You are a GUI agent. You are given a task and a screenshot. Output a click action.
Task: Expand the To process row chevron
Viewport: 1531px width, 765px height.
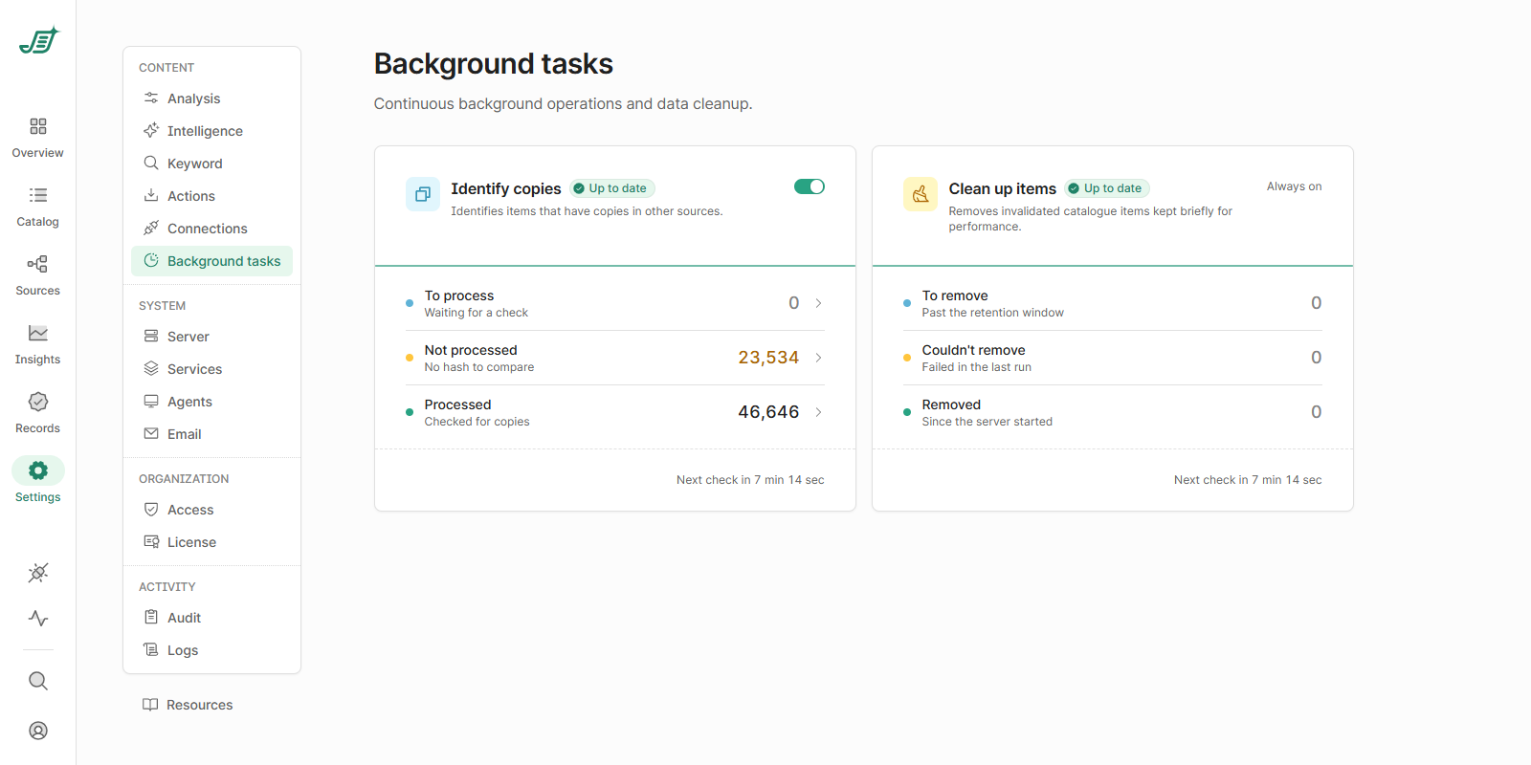click(x=819, y=303)
